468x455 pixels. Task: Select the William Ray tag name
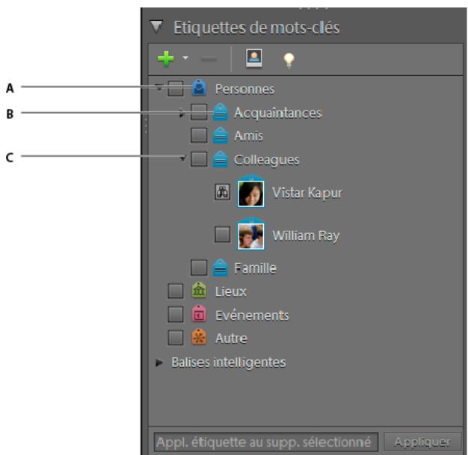tap(306, 235)
